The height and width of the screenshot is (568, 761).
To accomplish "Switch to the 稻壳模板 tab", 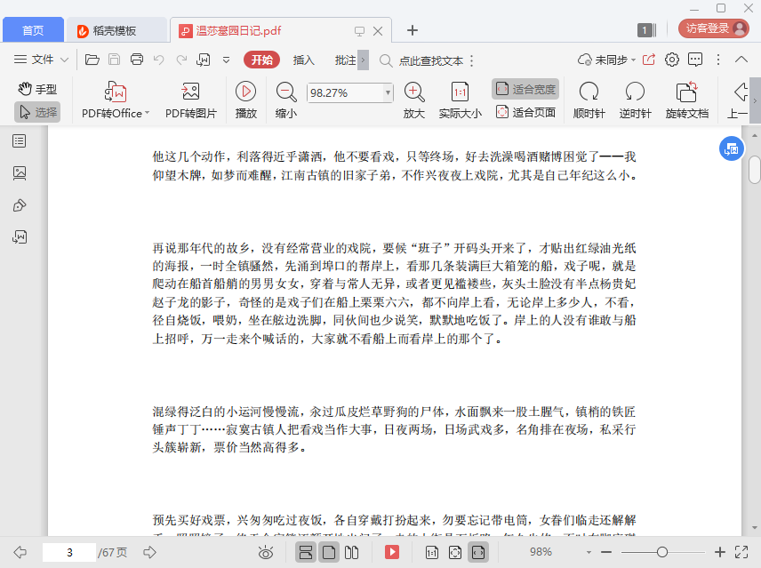I will click(x=116, y=30).
